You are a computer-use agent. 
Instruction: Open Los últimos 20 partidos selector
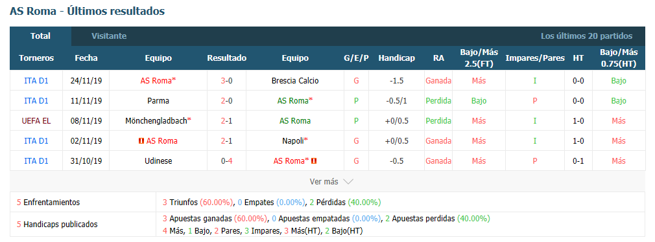coord(586,36)
